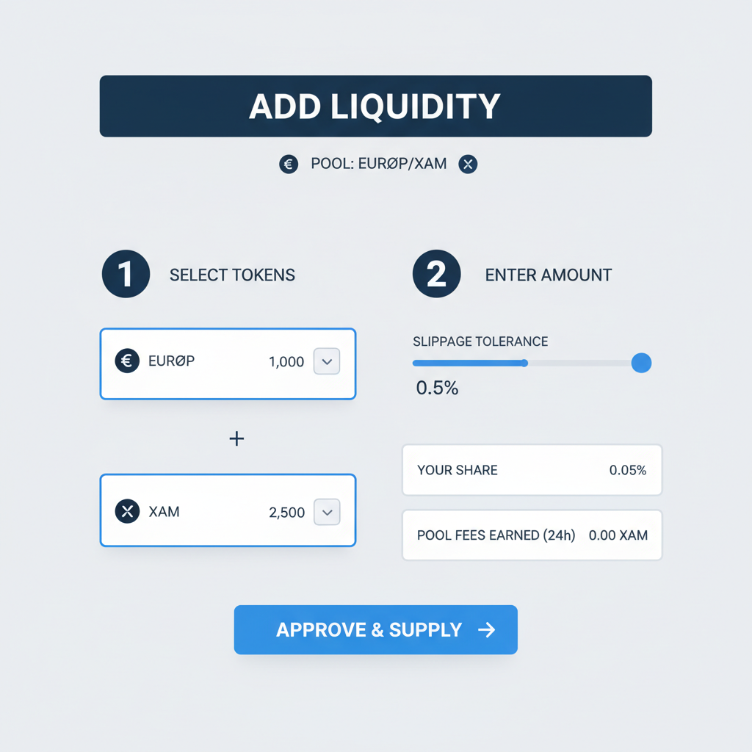
Task: Click the 2,500 XAM amount field
Action: (x=286, y=513)
